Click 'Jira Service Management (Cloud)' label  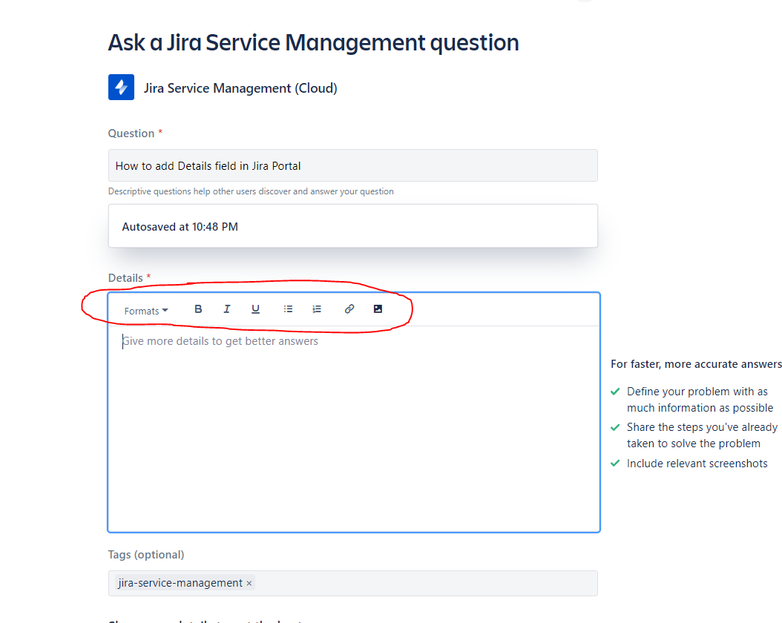240,88
